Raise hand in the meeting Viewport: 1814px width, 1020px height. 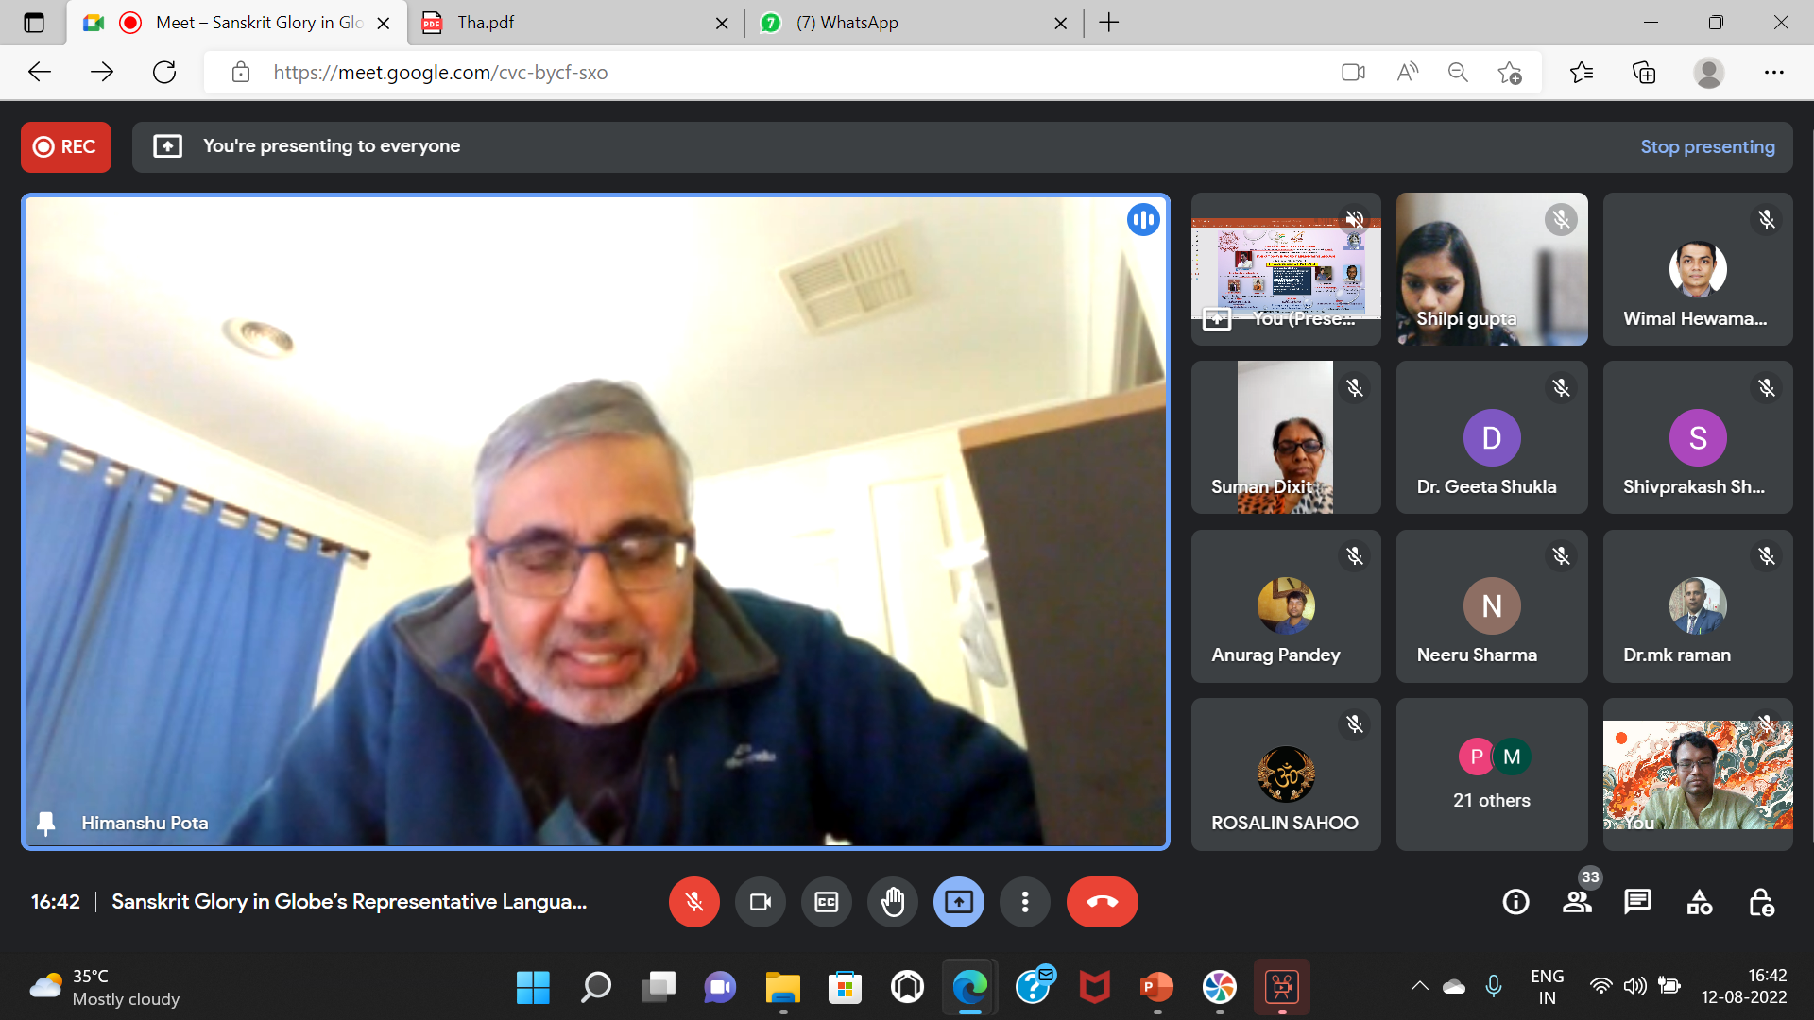pyautogui.click(x=892, y=902)
